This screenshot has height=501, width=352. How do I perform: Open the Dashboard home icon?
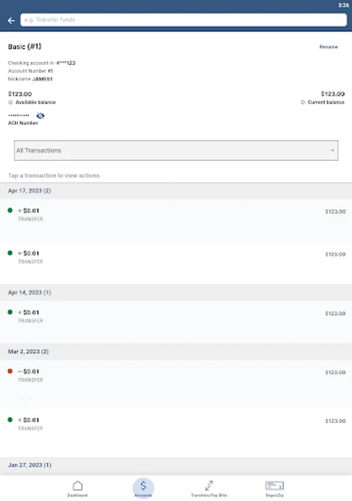point(78,486)
